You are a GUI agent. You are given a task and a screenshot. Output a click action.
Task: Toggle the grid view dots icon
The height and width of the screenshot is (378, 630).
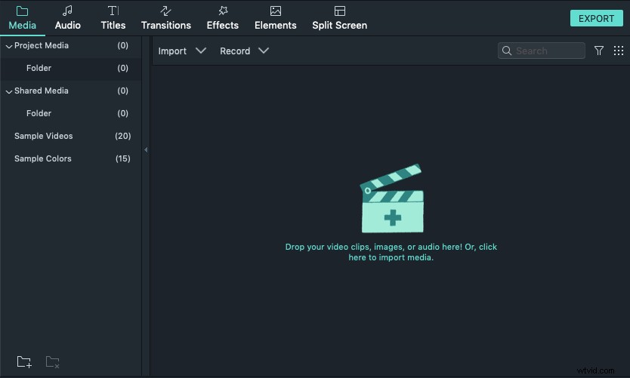pos(619,51)
